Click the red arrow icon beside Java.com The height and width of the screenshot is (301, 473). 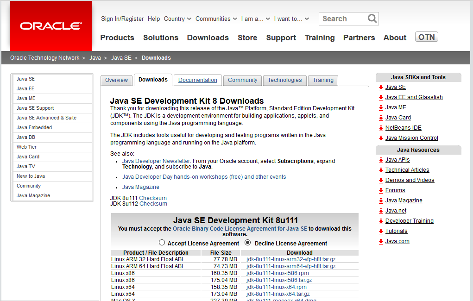tap(381, 242)
